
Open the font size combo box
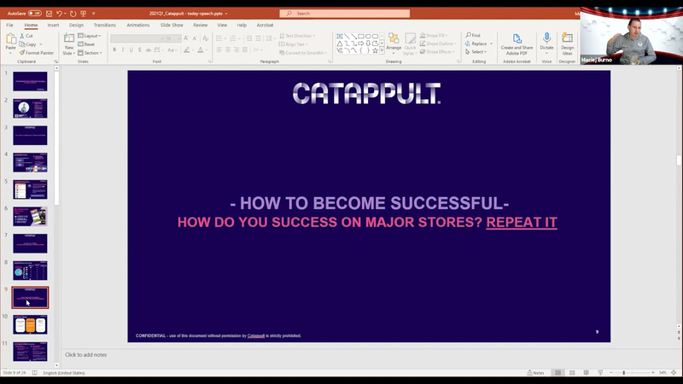point(173,38)
